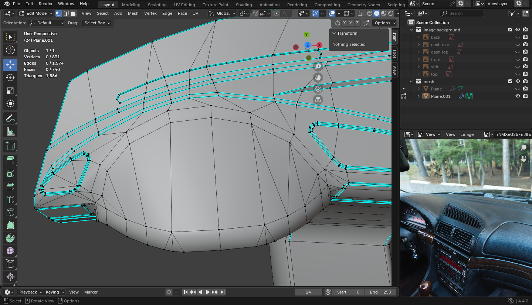Screen dimensions: 532x305
Task: Select the Scale tool
Action: [x=10, y=90]
